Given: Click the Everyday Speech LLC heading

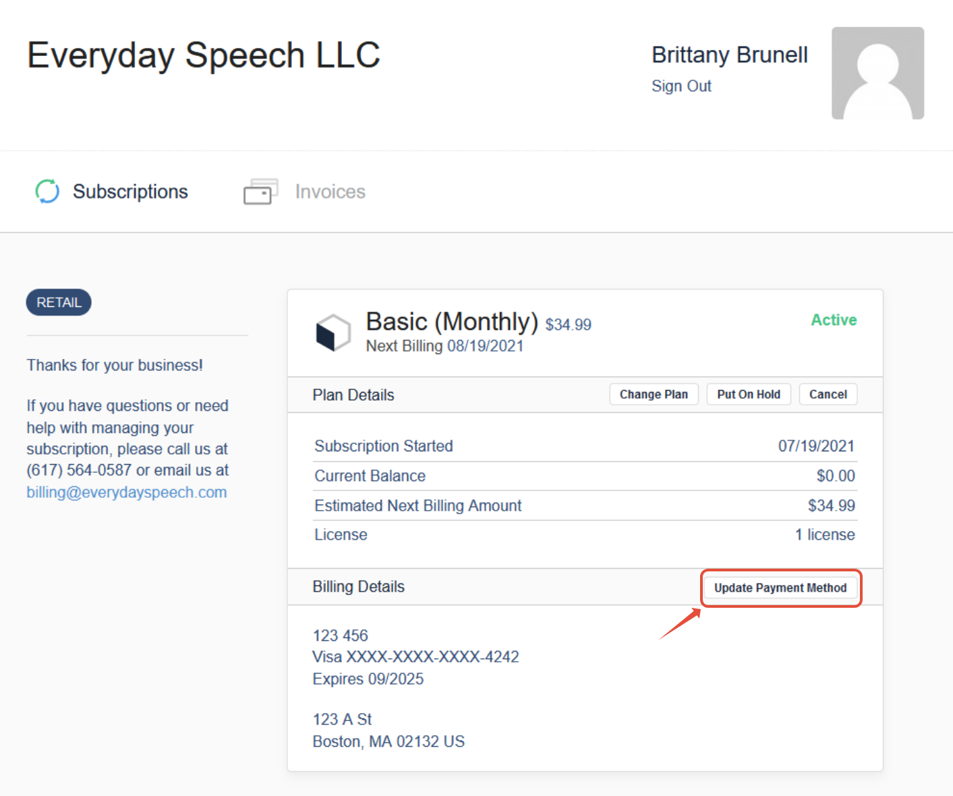Looking at the screenshot, I should pos(204,55).
